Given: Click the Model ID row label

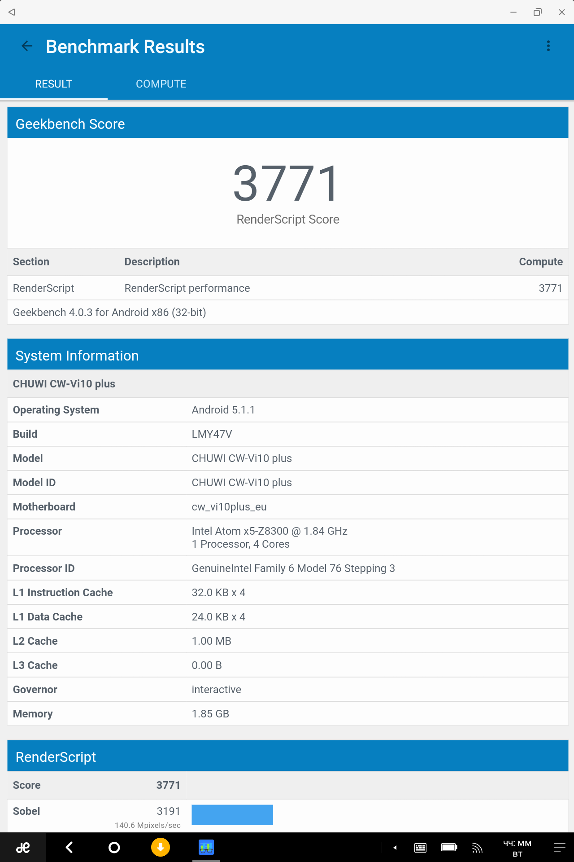Looking at the screenshot, I should (x=34, y=483).
